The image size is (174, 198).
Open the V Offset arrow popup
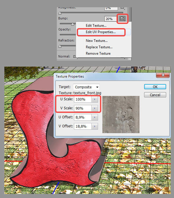[x=95, y=126]
